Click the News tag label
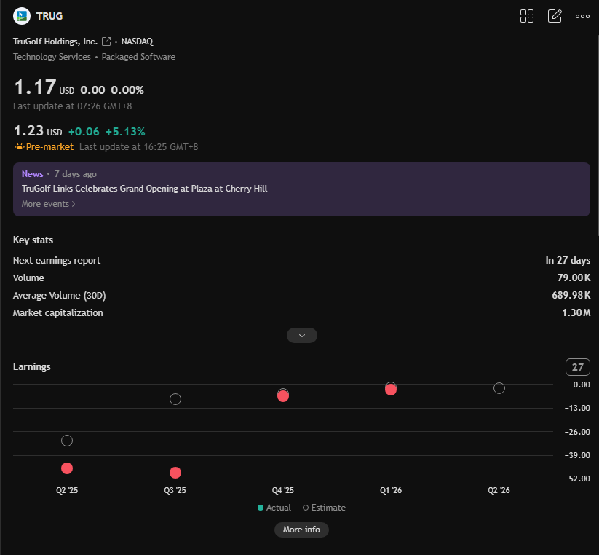 [x=33, y=174]
